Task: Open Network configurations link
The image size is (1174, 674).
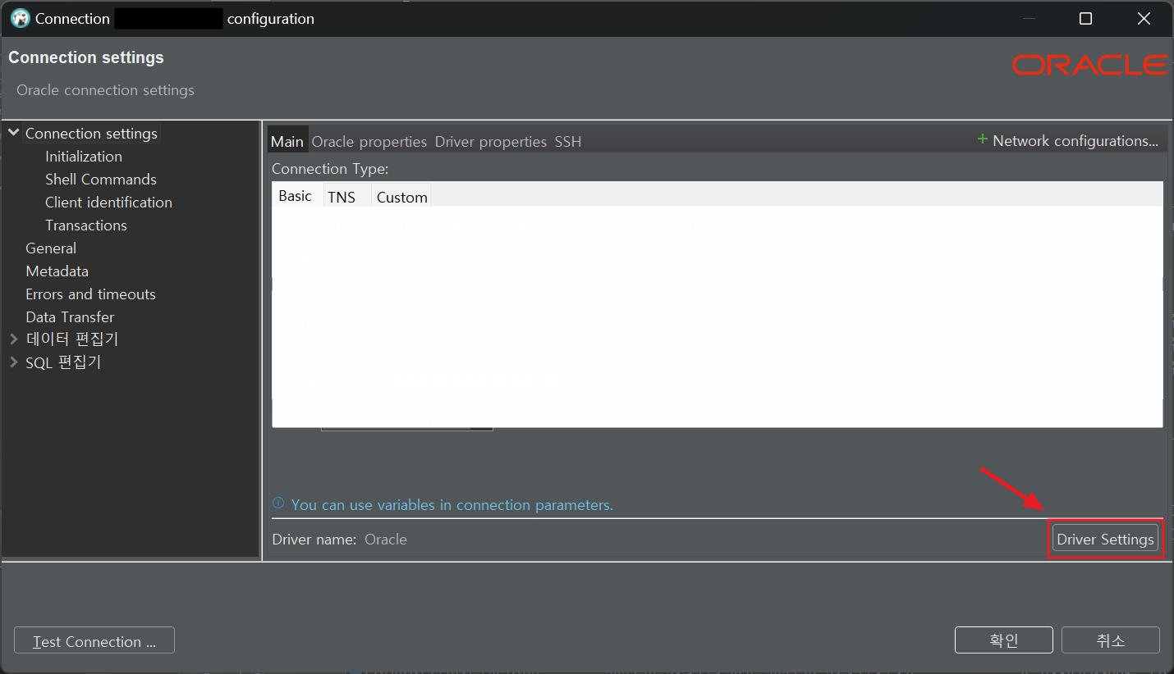Action: 1075,141
